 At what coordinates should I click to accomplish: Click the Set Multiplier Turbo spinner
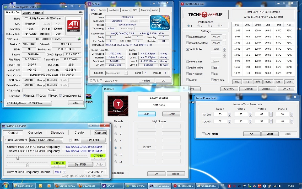click(x=224, y=49)
